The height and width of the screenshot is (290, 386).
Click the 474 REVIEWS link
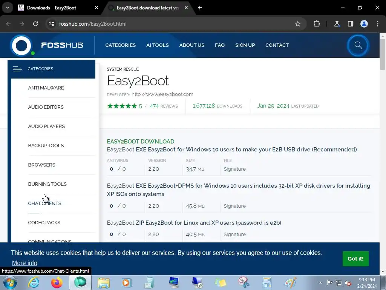tap(164, 106)
